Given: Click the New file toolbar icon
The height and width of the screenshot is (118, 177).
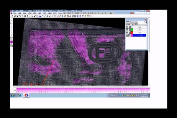Looking at the screenshot, I should [x=12, y=16].
